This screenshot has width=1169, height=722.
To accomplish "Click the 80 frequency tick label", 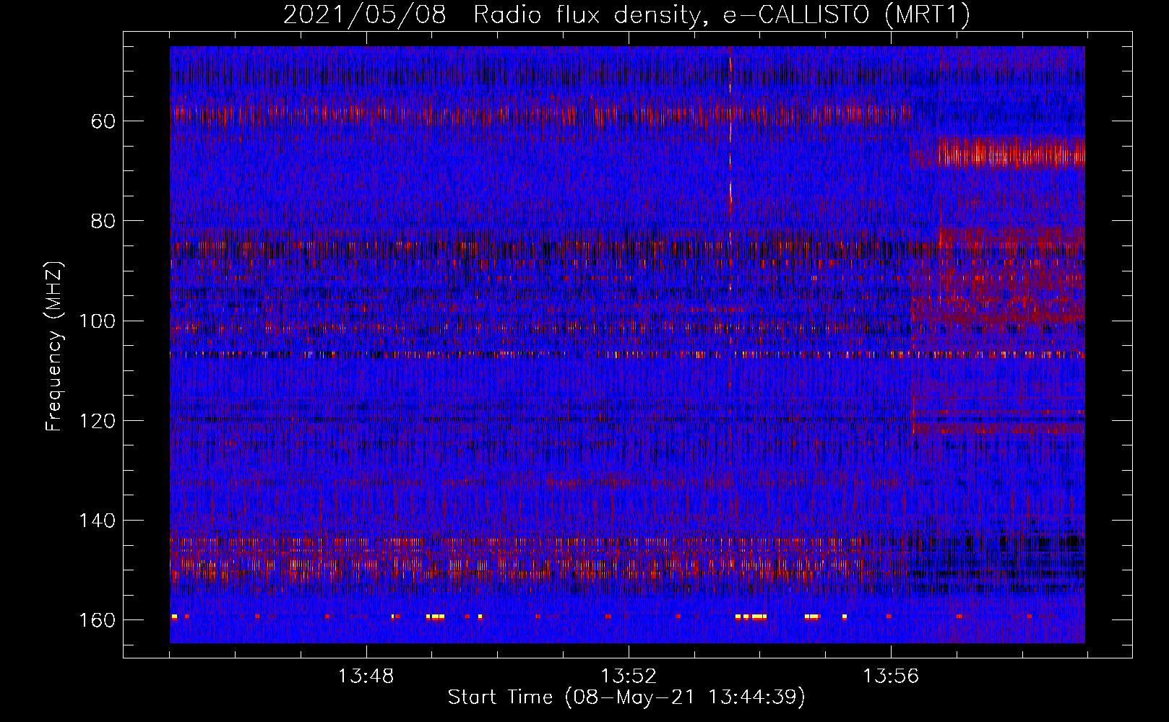I will click(103, 221).
